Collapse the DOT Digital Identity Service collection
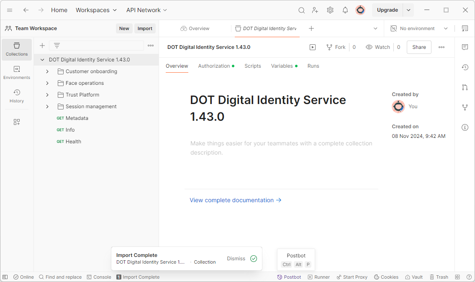Image resolution: width=475 pixels, height=282 pixels. [42, 60]
